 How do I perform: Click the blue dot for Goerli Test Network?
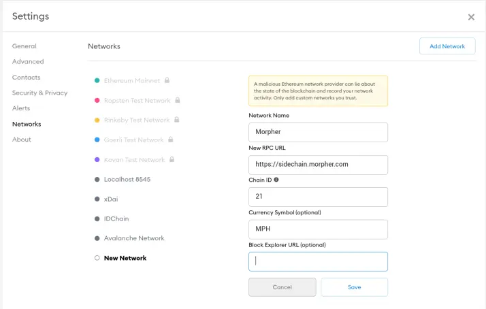(x=97, y=140)
